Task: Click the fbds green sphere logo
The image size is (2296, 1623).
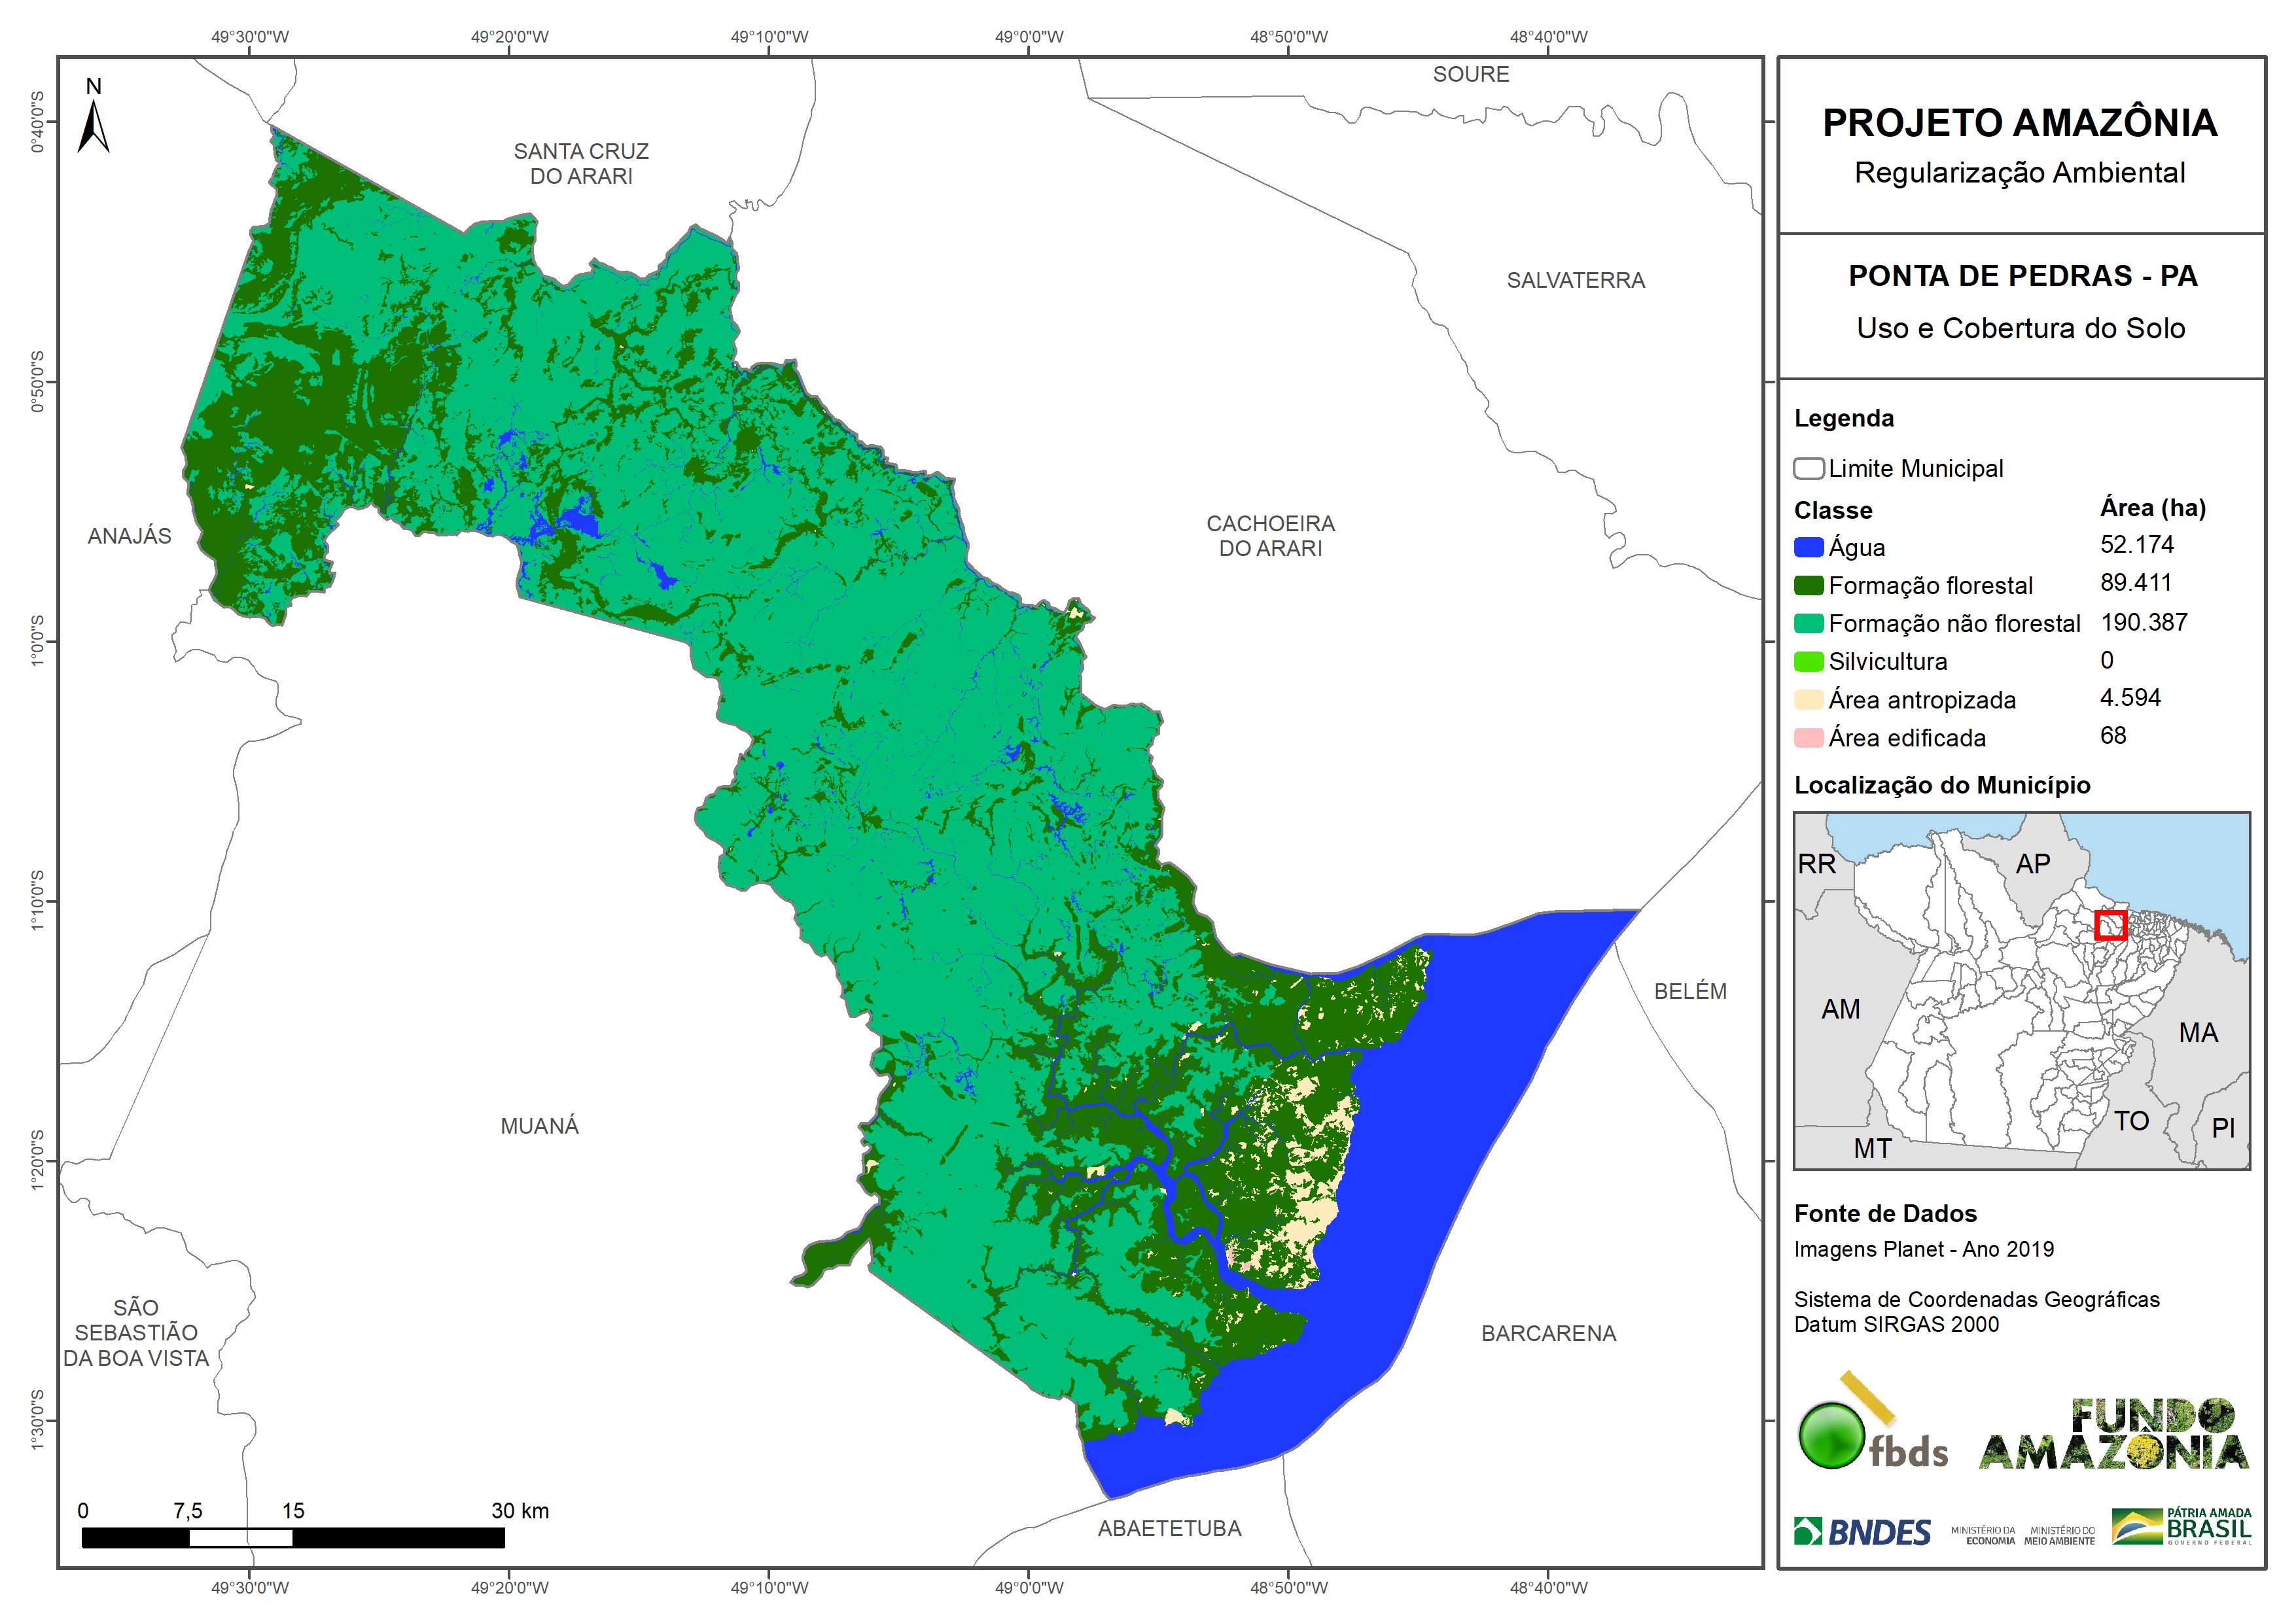Action: point(1831,1436)
